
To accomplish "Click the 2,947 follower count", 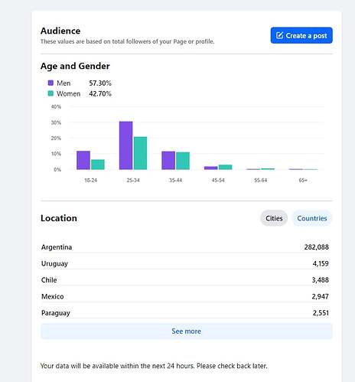I will click(x=321, y=296).
